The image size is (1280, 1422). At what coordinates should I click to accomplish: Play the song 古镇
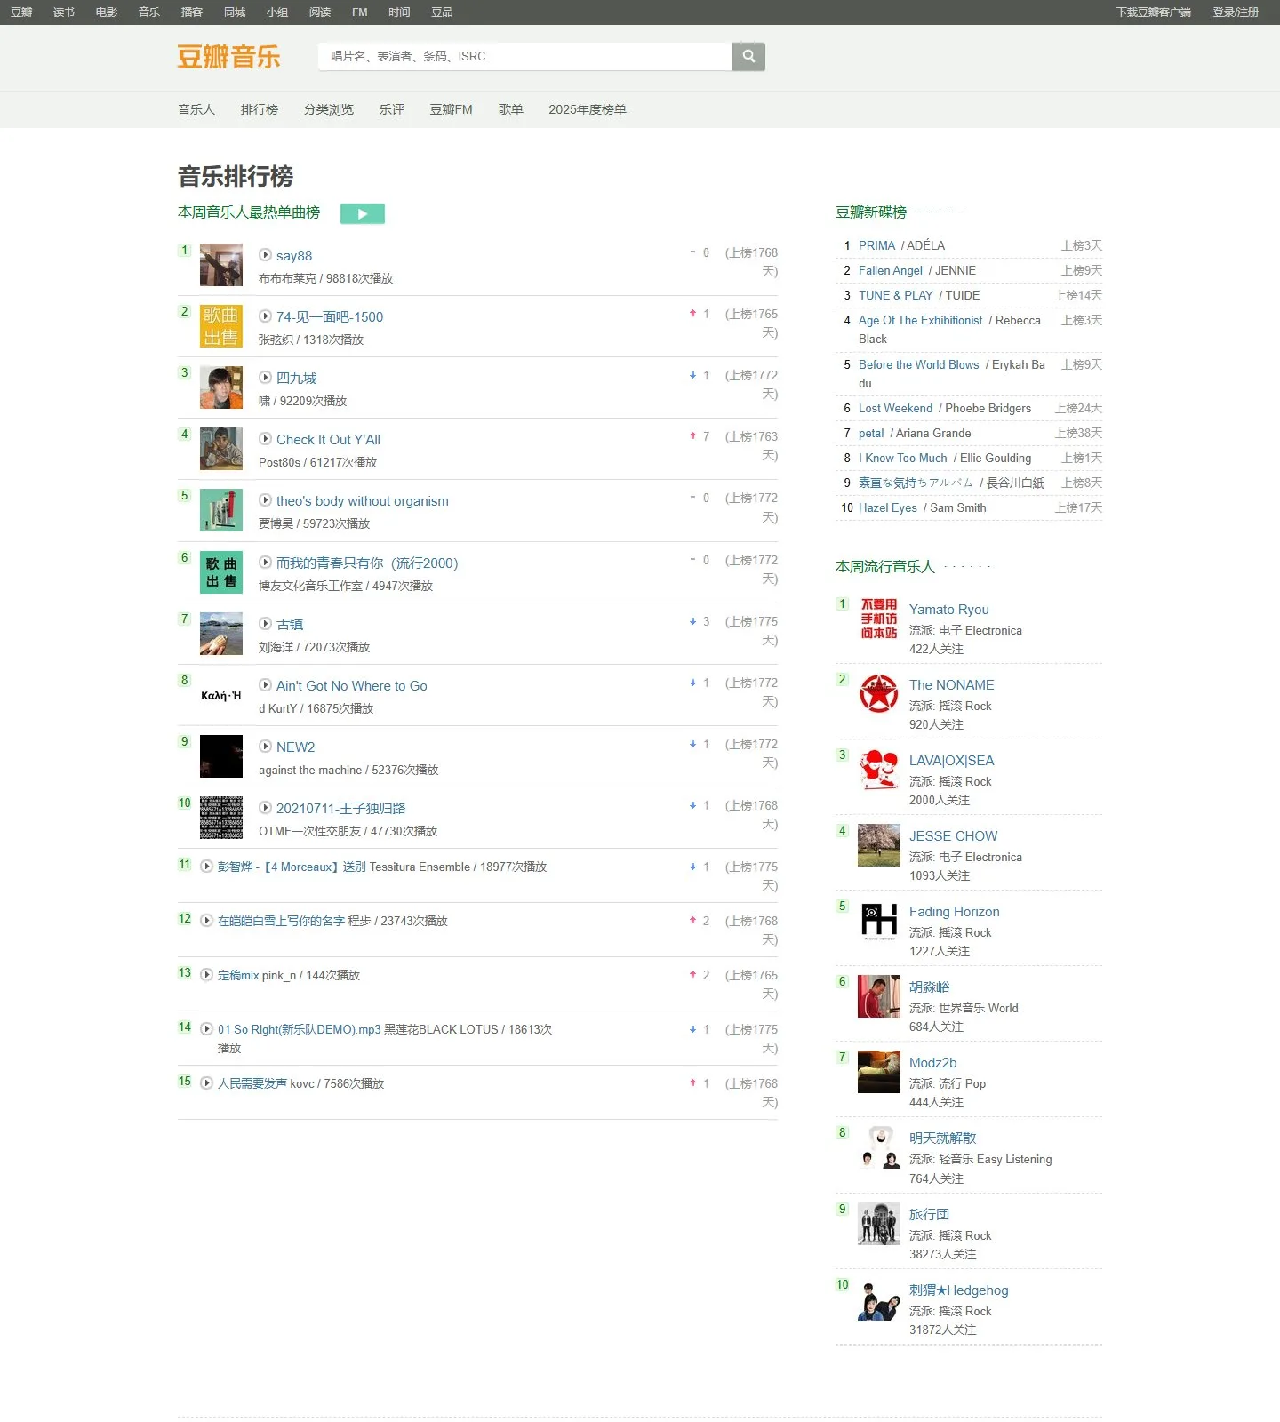pos(265,624)
